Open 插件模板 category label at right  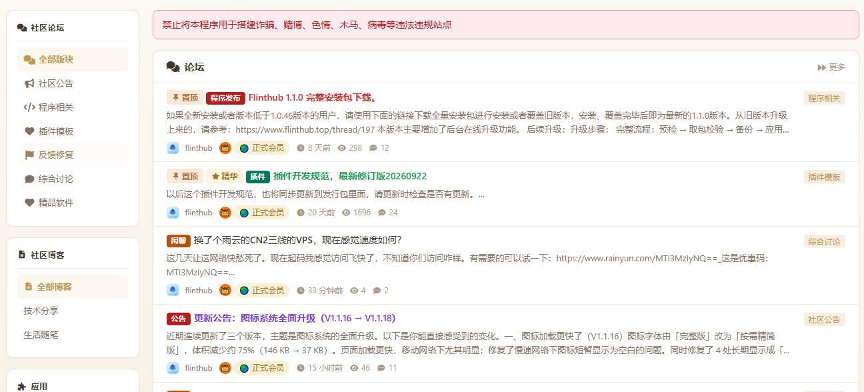pos(825,177)
